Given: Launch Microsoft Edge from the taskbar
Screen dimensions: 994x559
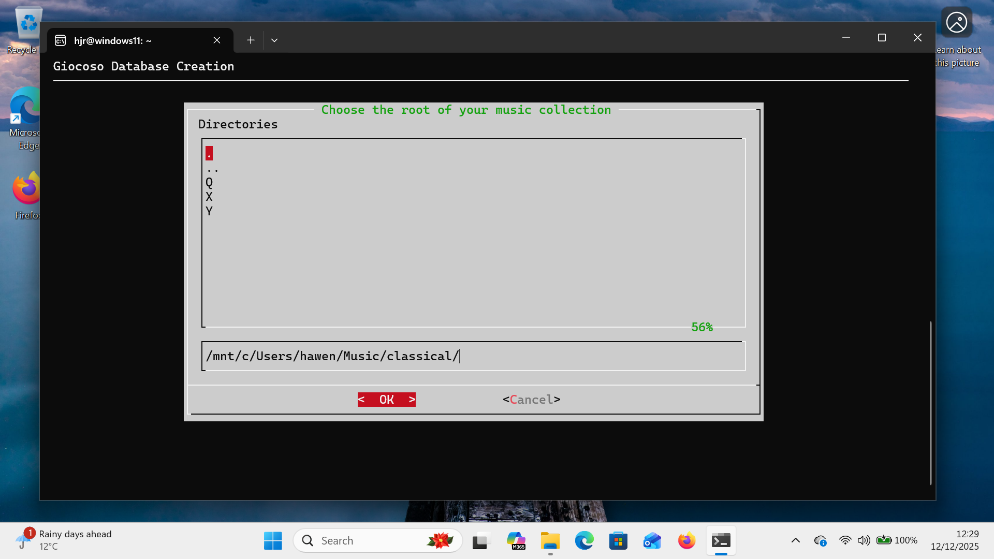Looking at the screenshot, I should pos(584,540).
